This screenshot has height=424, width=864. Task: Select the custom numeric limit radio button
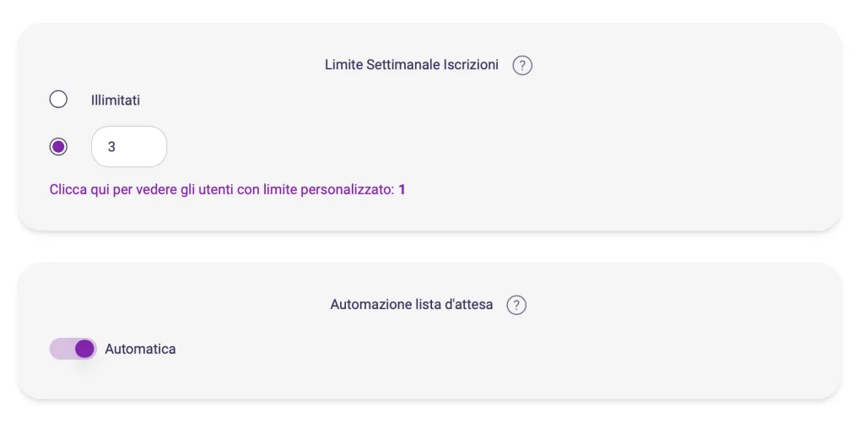tap(58, 147)
